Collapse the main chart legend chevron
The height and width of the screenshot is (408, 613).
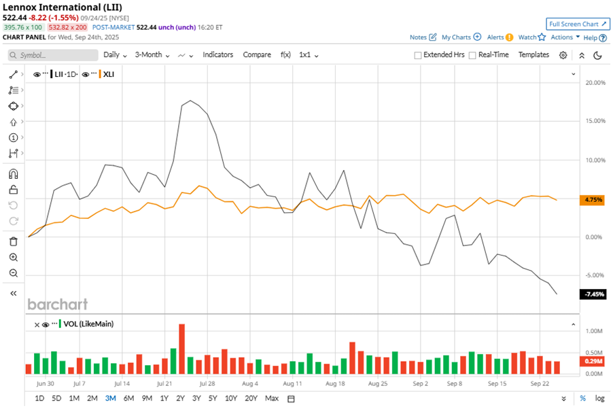tap(574, 74)
